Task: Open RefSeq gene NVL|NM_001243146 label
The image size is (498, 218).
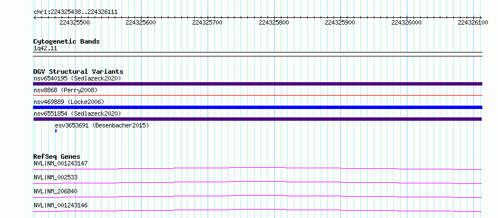Action: tap(60, 205)
